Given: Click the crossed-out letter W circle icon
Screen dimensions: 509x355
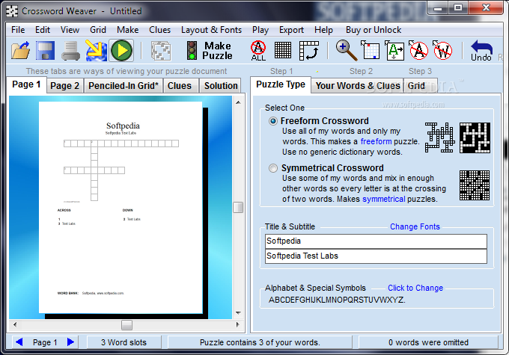Looking at the screenshot, I should tap(442, 50).
